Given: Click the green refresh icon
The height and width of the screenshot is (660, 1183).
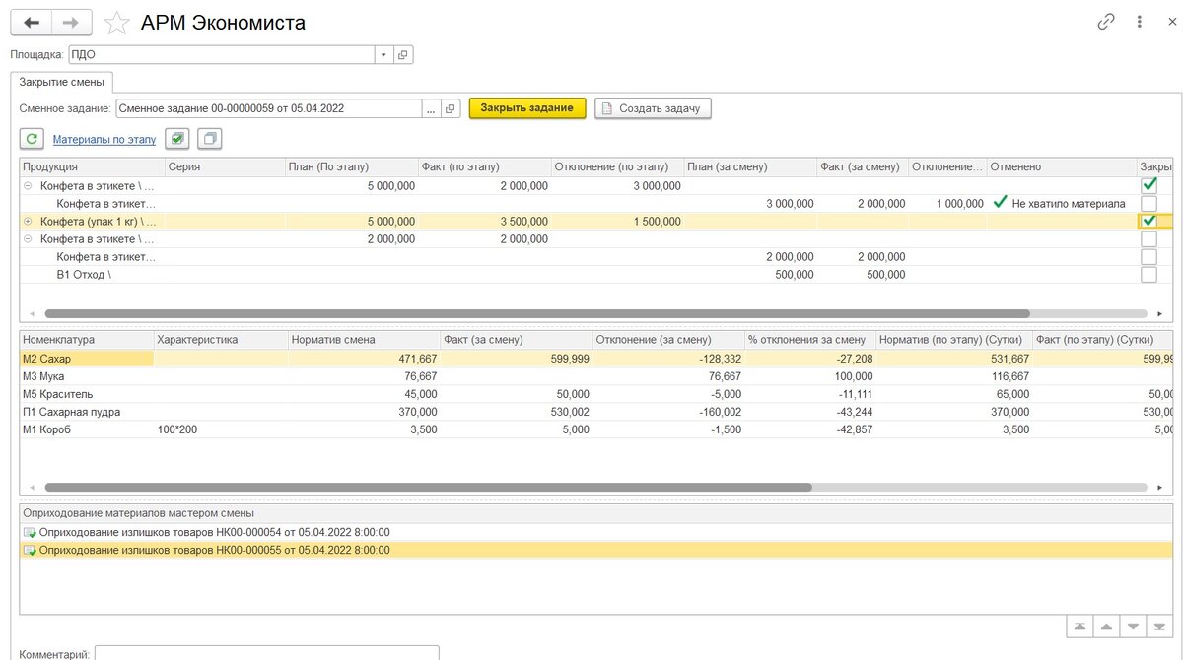Looking at the screenshot, I should coord(32,139).
